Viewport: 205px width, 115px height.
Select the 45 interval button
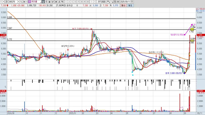(x=85, y=2)
